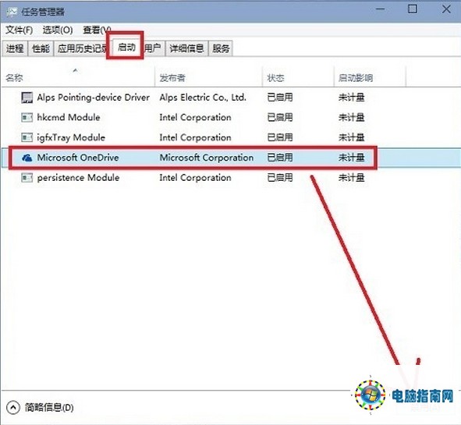Switch to the 详细信息 tab
The image size is (461, 425).
click(x=186, y=48)
